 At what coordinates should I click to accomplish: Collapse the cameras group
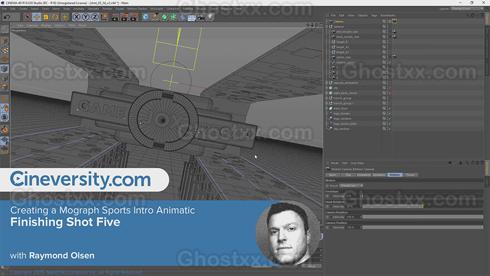pyautogui.click(x=327, y=27)
